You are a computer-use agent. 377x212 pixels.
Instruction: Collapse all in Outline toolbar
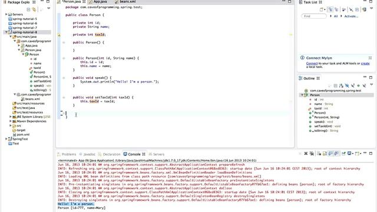(335, 85)
